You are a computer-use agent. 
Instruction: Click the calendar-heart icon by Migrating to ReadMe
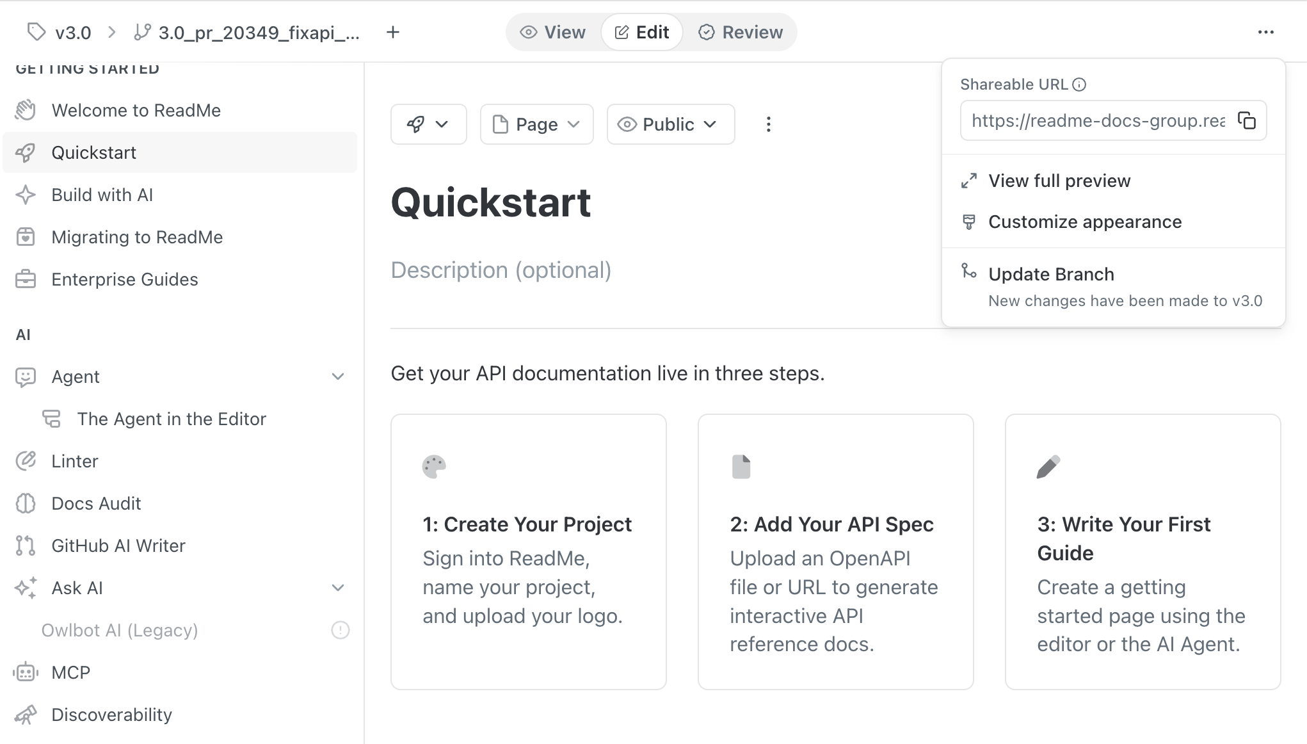point(26,237)
